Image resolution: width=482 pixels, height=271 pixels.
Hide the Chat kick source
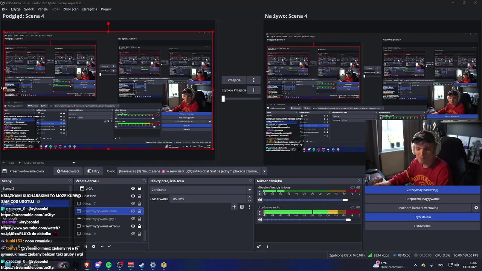tap(133, 196)
